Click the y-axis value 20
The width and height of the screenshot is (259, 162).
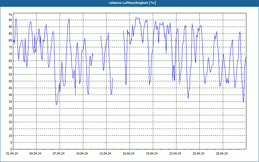click(x=10, y=122)
